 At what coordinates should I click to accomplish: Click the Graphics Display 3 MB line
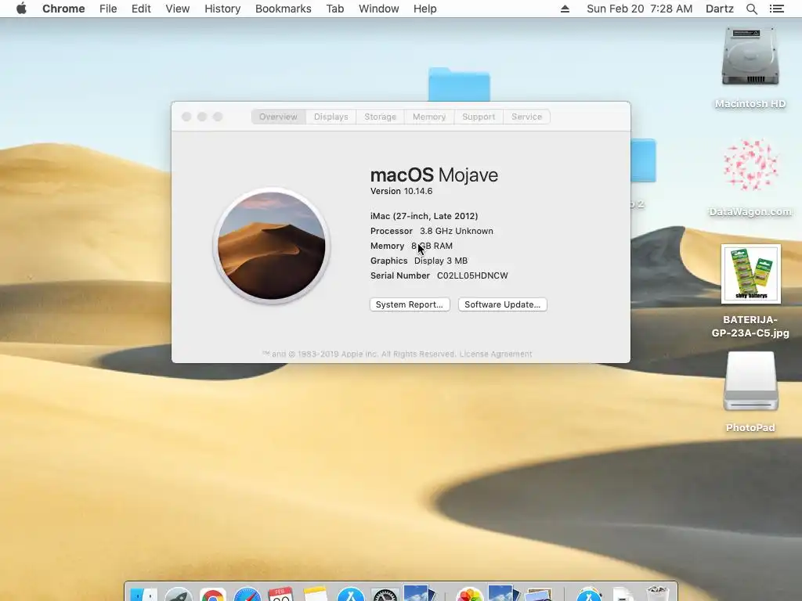tap(419, 261)
